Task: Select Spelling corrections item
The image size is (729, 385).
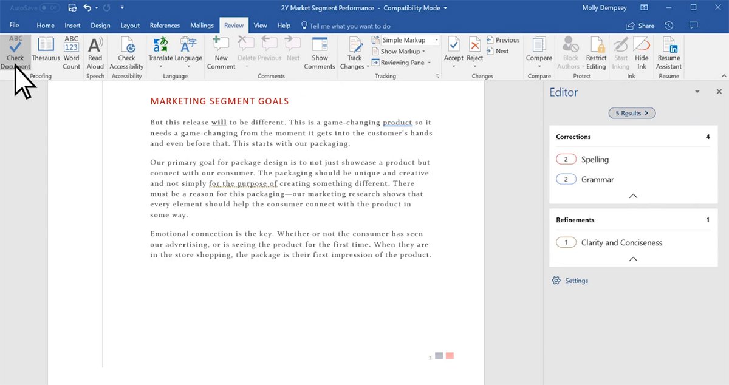Action: (594, 160)
